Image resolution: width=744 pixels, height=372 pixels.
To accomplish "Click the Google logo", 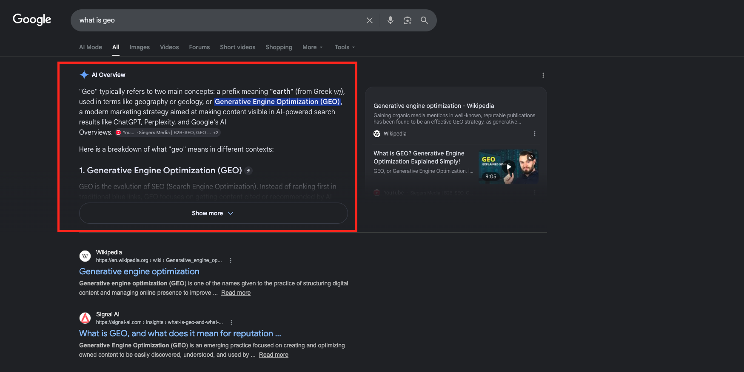I will [x=32, y=20].
